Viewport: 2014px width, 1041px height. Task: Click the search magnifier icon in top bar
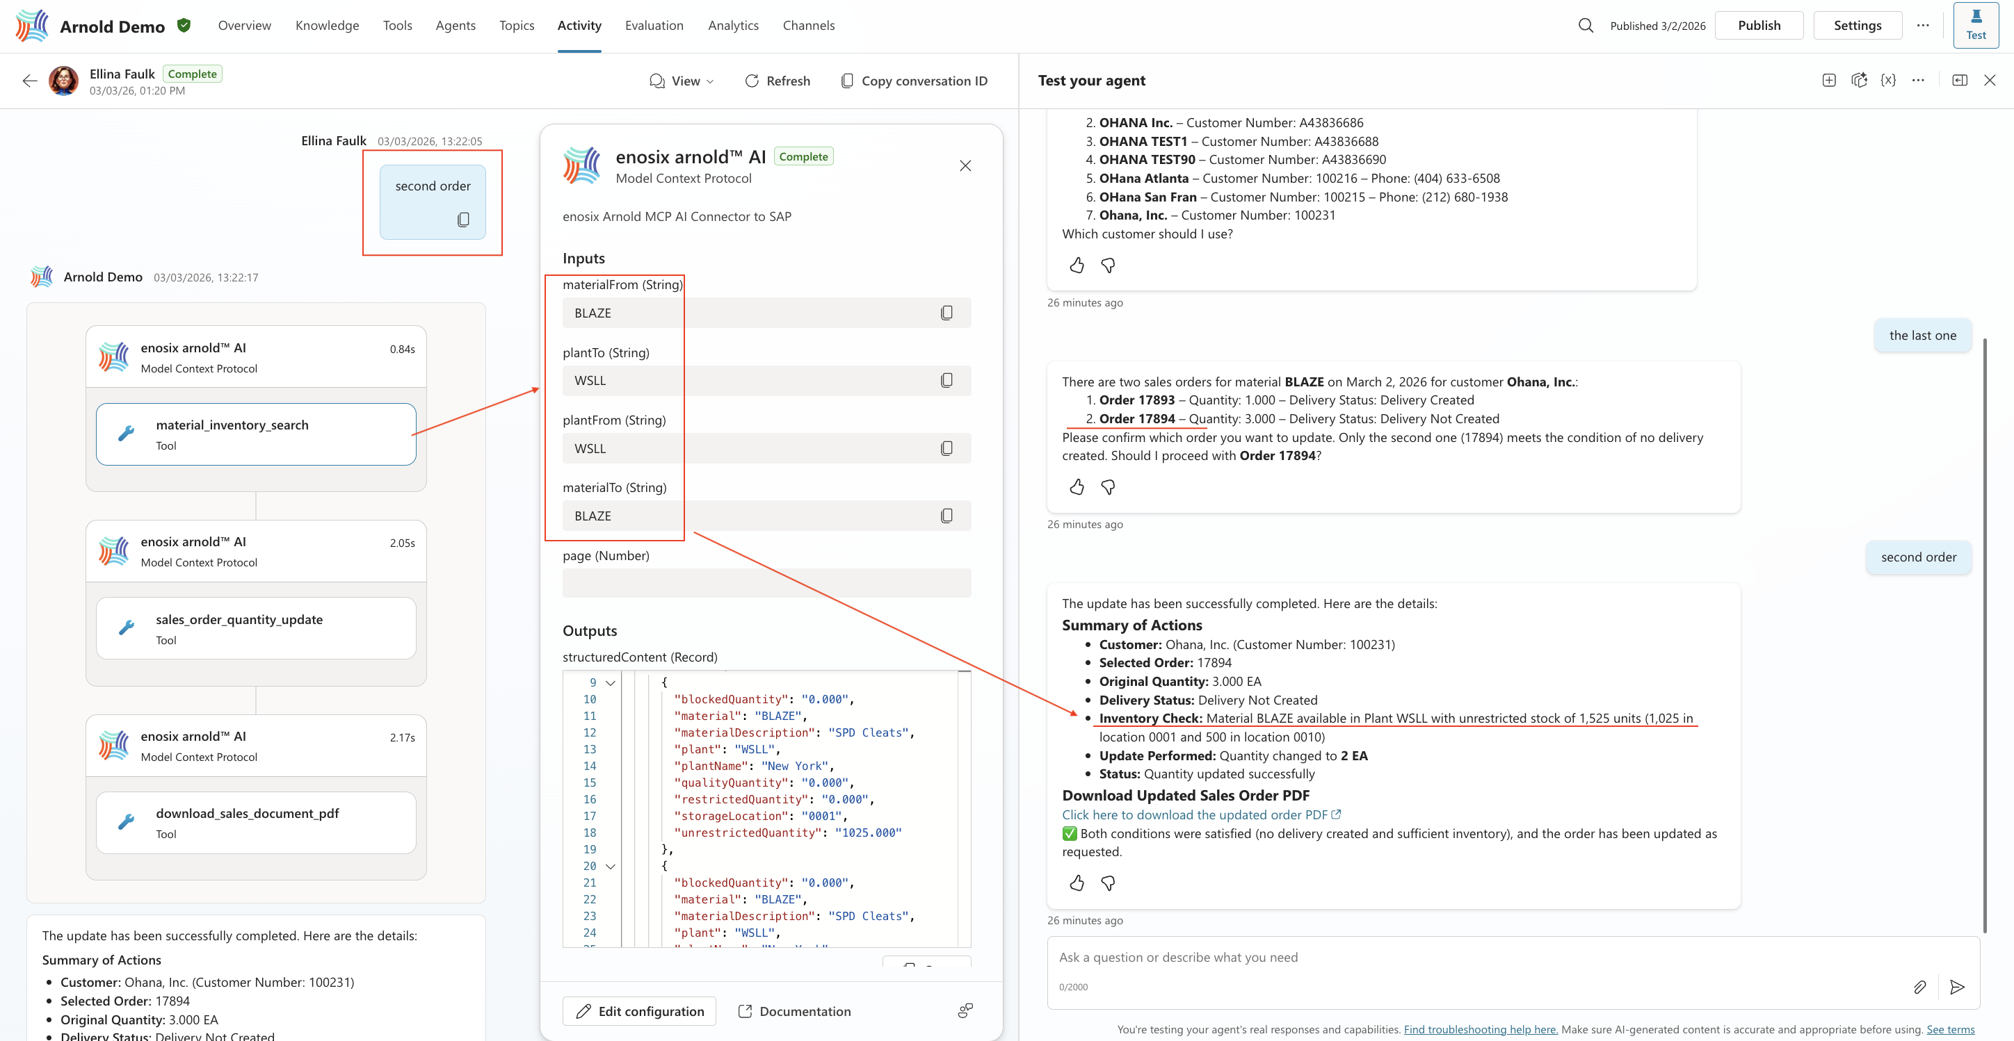(1585, 26)
